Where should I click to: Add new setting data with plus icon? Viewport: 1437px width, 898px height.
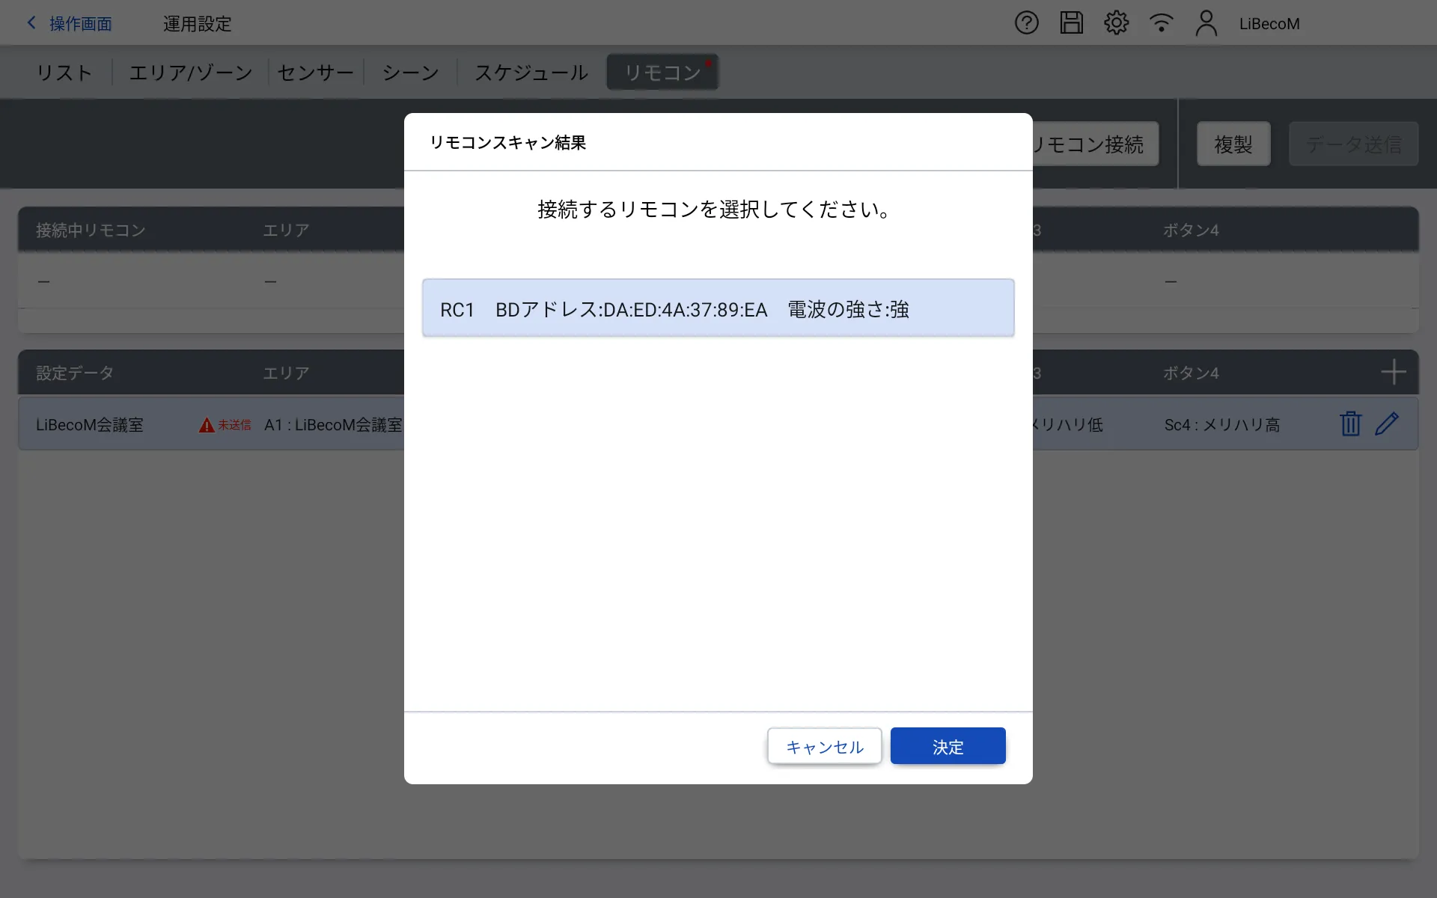(x=1393, y=372)
